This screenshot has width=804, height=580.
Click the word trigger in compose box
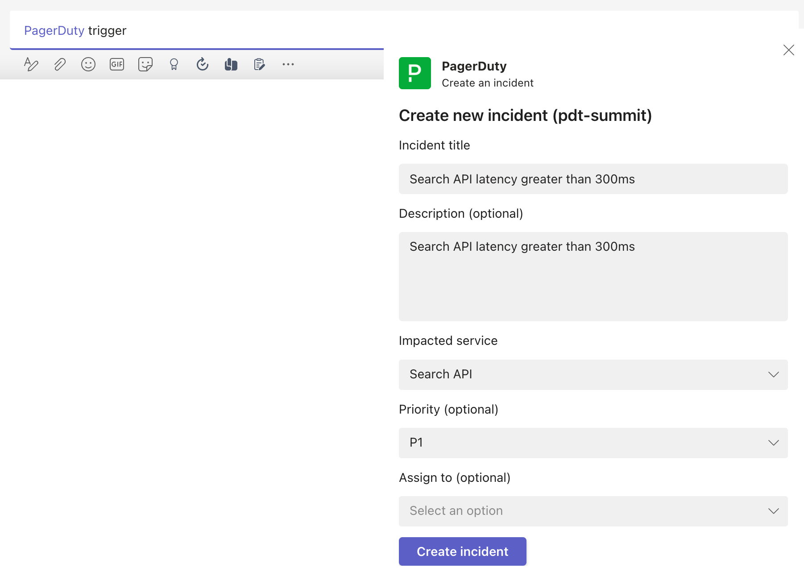(107, 31)
